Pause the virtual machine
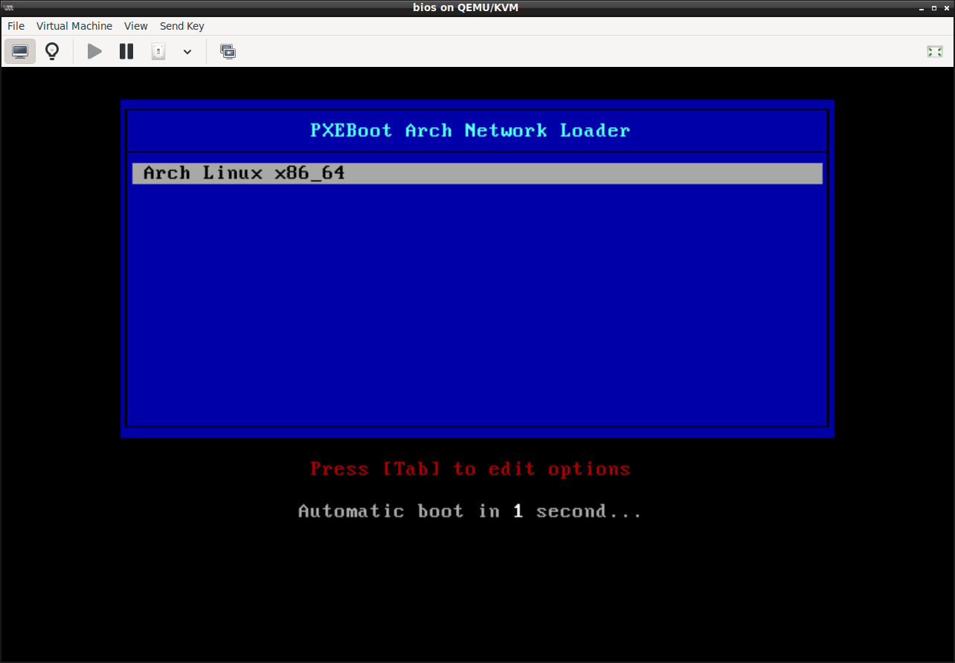Screen dimensions: 955x663 (x=126, y=51)
